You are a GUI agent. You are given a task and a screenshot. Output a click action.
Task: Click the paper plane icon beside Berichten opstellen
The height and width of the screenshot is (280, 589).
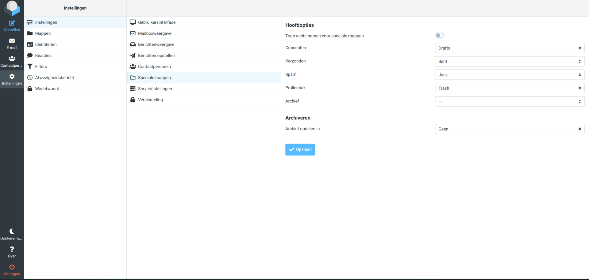[x=133, y=56]
